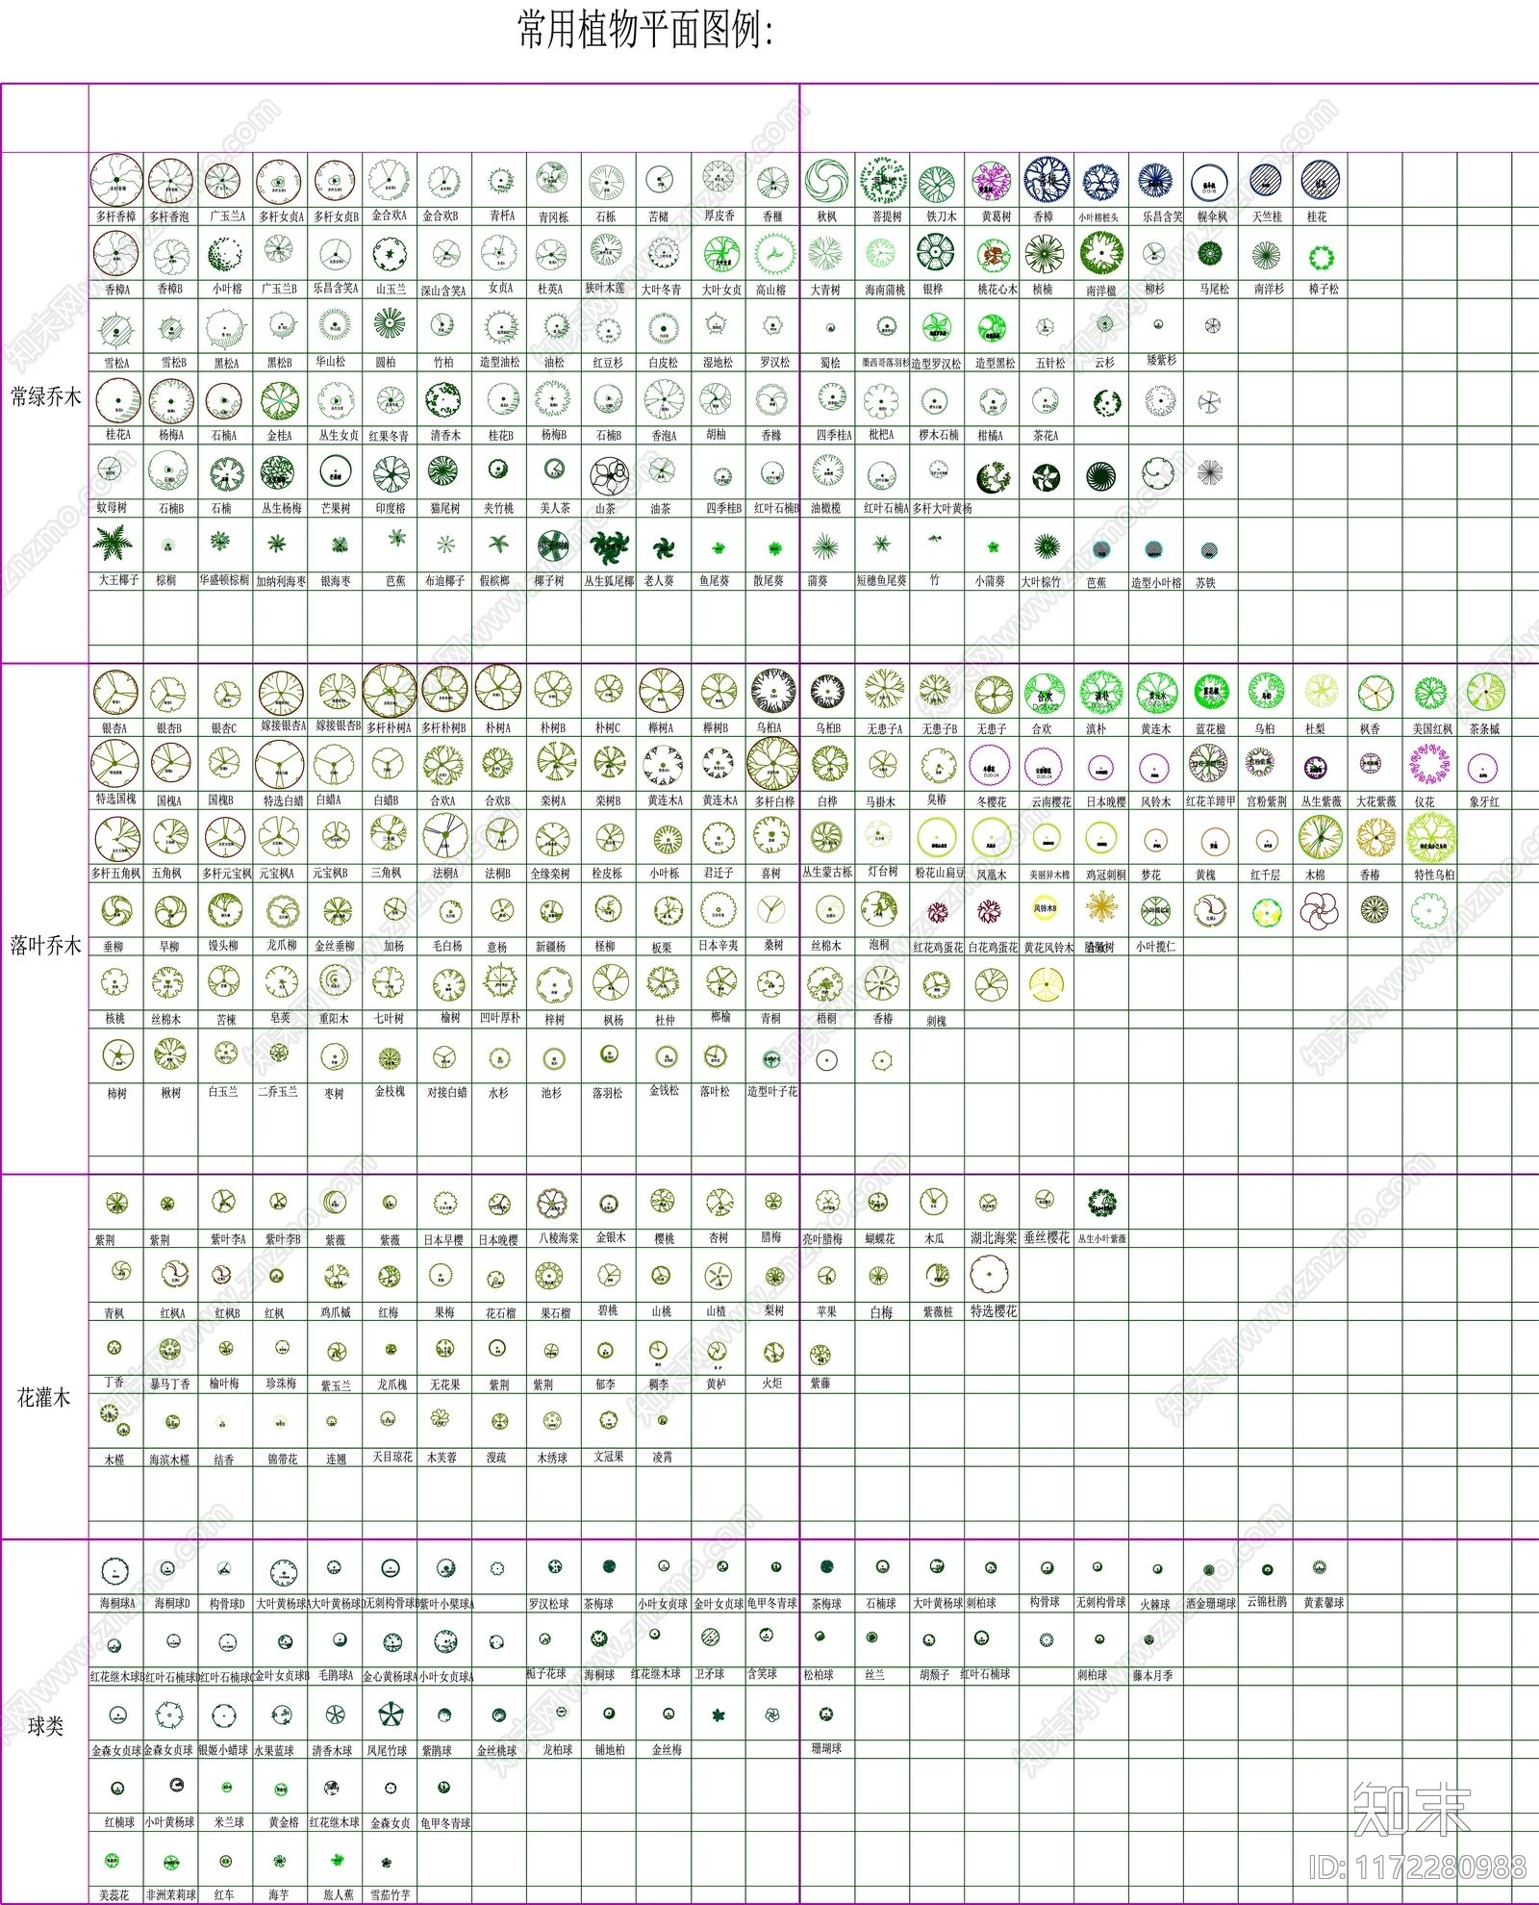Screen dimensions: 1539x1905
Task: Click the 银桦 tree symbol
Action: click(x=935, y=252)
